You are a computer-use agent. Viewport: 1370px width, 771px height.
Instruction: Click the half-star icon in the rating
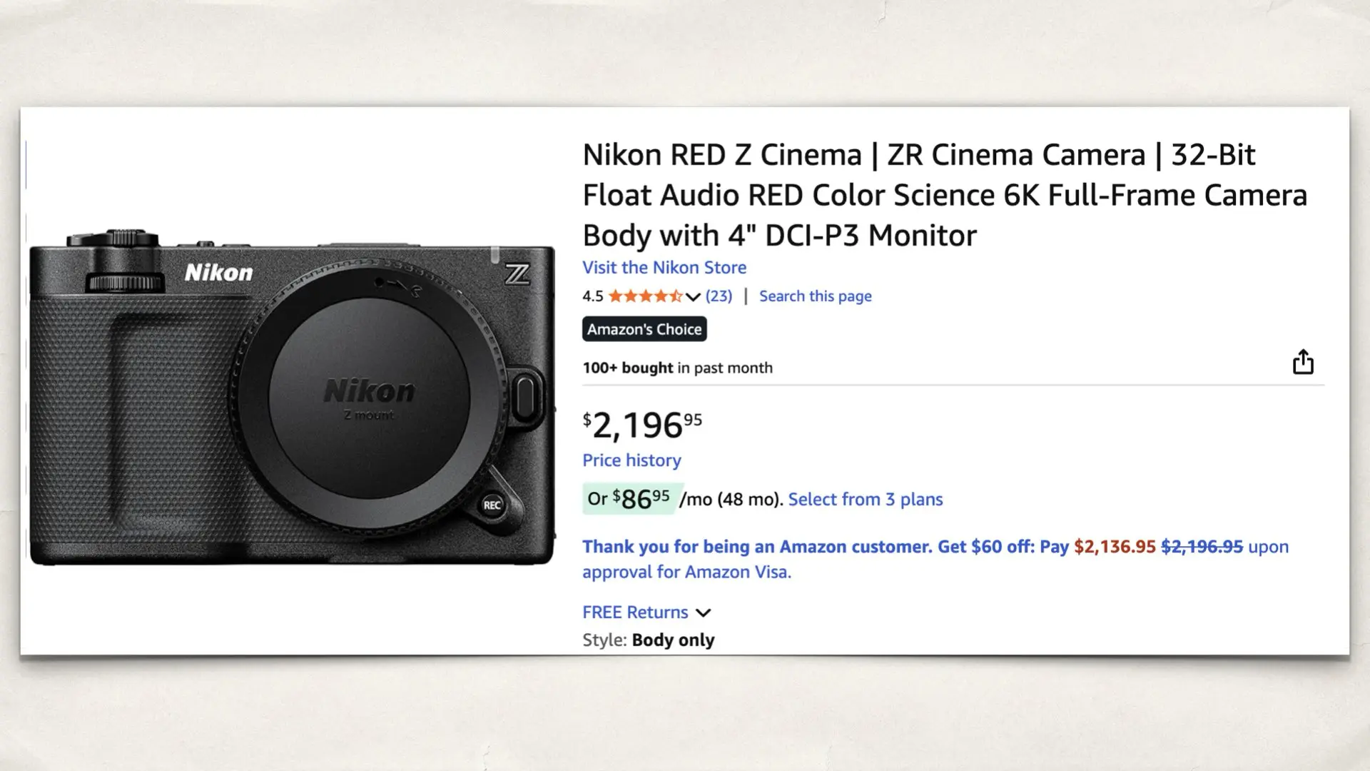[x=676, y=296]
